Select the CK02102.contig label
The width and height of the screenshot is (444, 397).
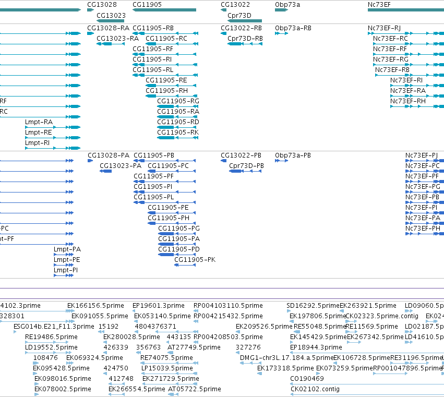pyautogui.click(x=315, y=389)
